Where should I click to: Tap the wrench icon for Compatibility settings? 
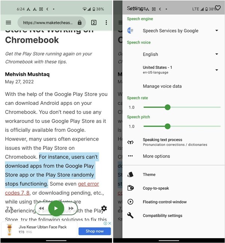point(130,215)
